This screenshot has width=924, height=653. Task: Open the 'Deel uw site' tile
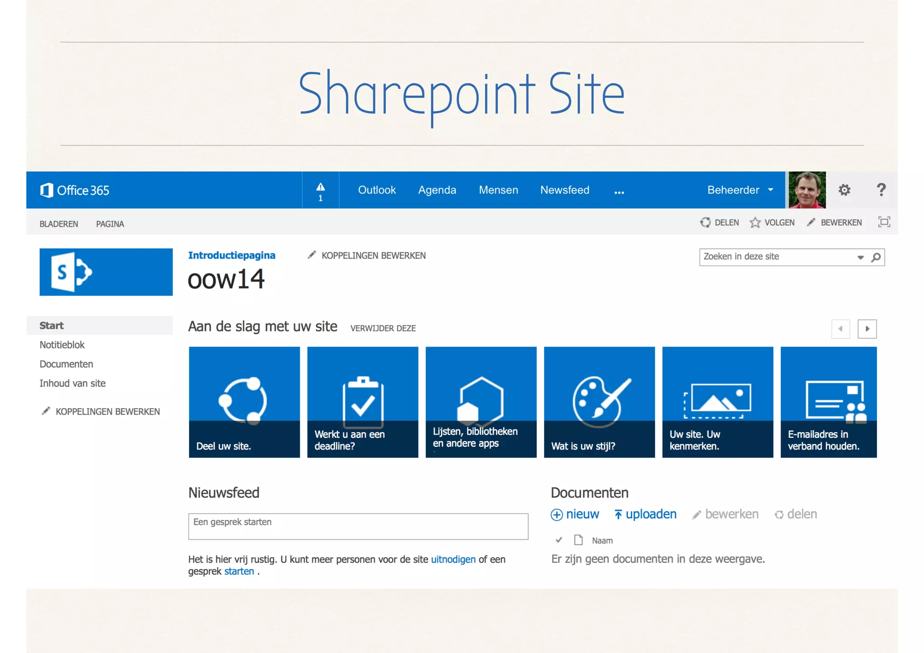(x=244, y=402)
